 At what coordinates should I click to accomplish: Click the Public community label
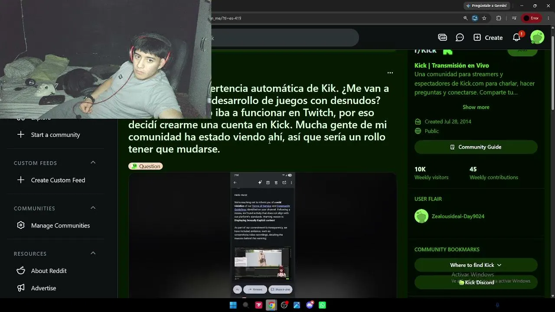(x=432, y=131)
